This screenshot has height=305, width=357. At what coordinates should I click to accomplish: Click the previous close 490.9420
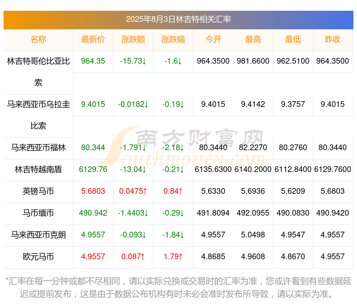point(333,213)
